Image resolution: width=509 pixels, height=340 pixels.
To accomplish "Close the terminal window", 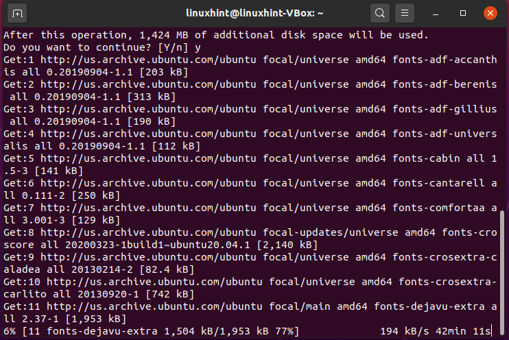I will point(490,13).
